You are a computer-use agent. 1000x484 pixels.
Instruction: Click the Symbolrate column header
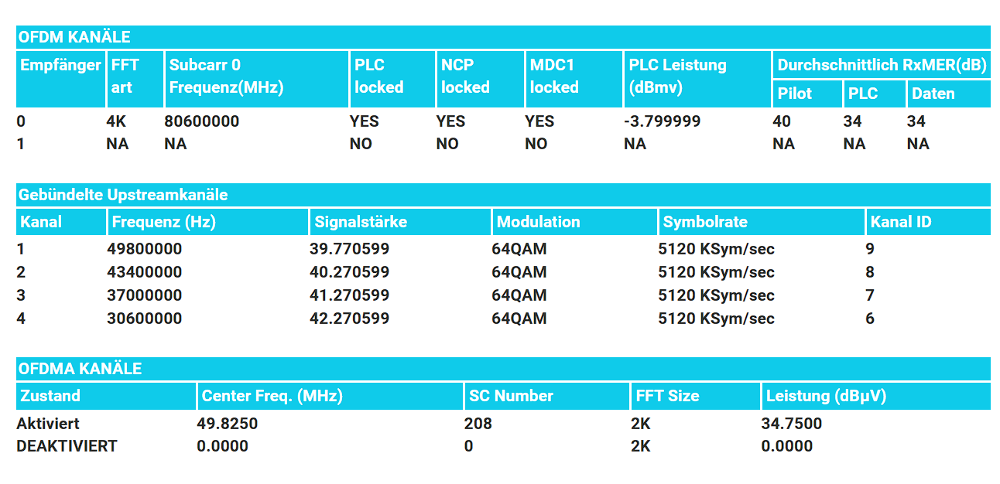tap(704, 222)
